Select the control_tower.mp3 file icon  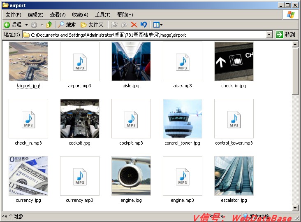(234, 119)
